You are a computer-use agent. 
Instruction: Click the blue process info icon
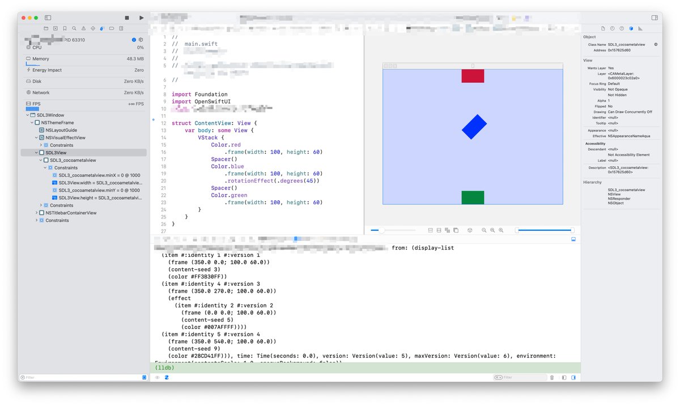134,40
